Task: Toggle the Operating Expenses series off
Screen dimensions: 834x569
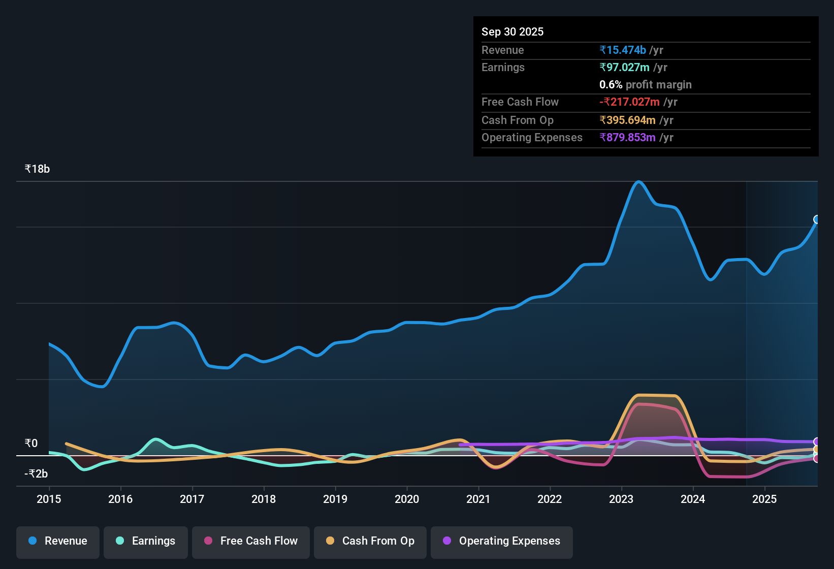Action: [x=501, y=542]
